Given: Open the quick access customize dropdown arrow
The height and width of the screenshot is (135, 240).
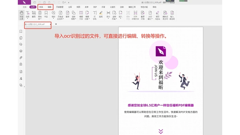Looking at the screenshot, I should (x=69, y=2).
